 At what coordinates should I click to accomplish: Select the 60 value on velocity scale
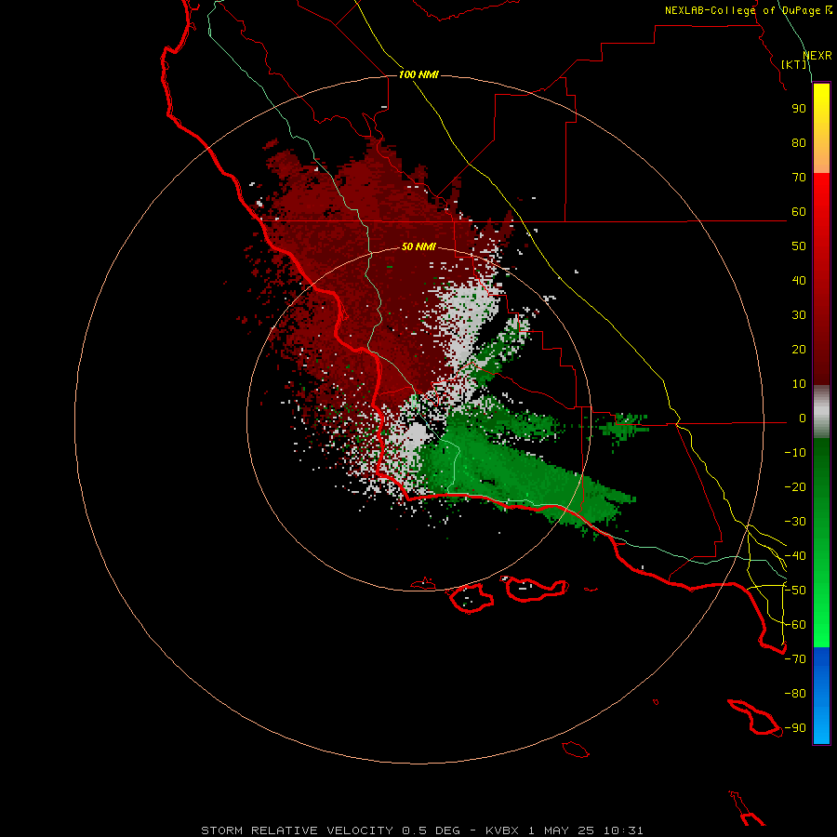coord(799,211)
